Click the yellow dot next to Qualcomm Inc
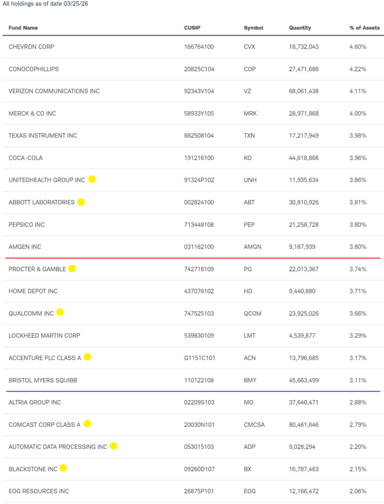 click(x=60, y=312)
